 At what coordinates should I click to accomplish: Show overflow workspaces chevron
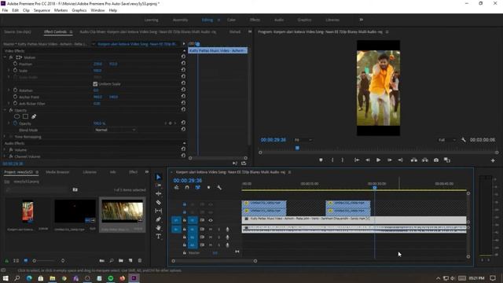362,20
